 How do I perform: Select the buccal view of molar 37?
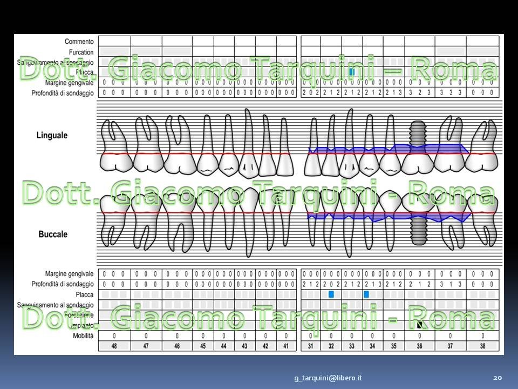451,220
